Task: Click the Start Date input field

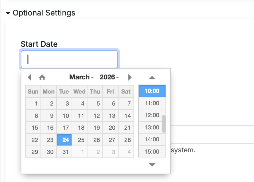Action: [x=69, y=59]
